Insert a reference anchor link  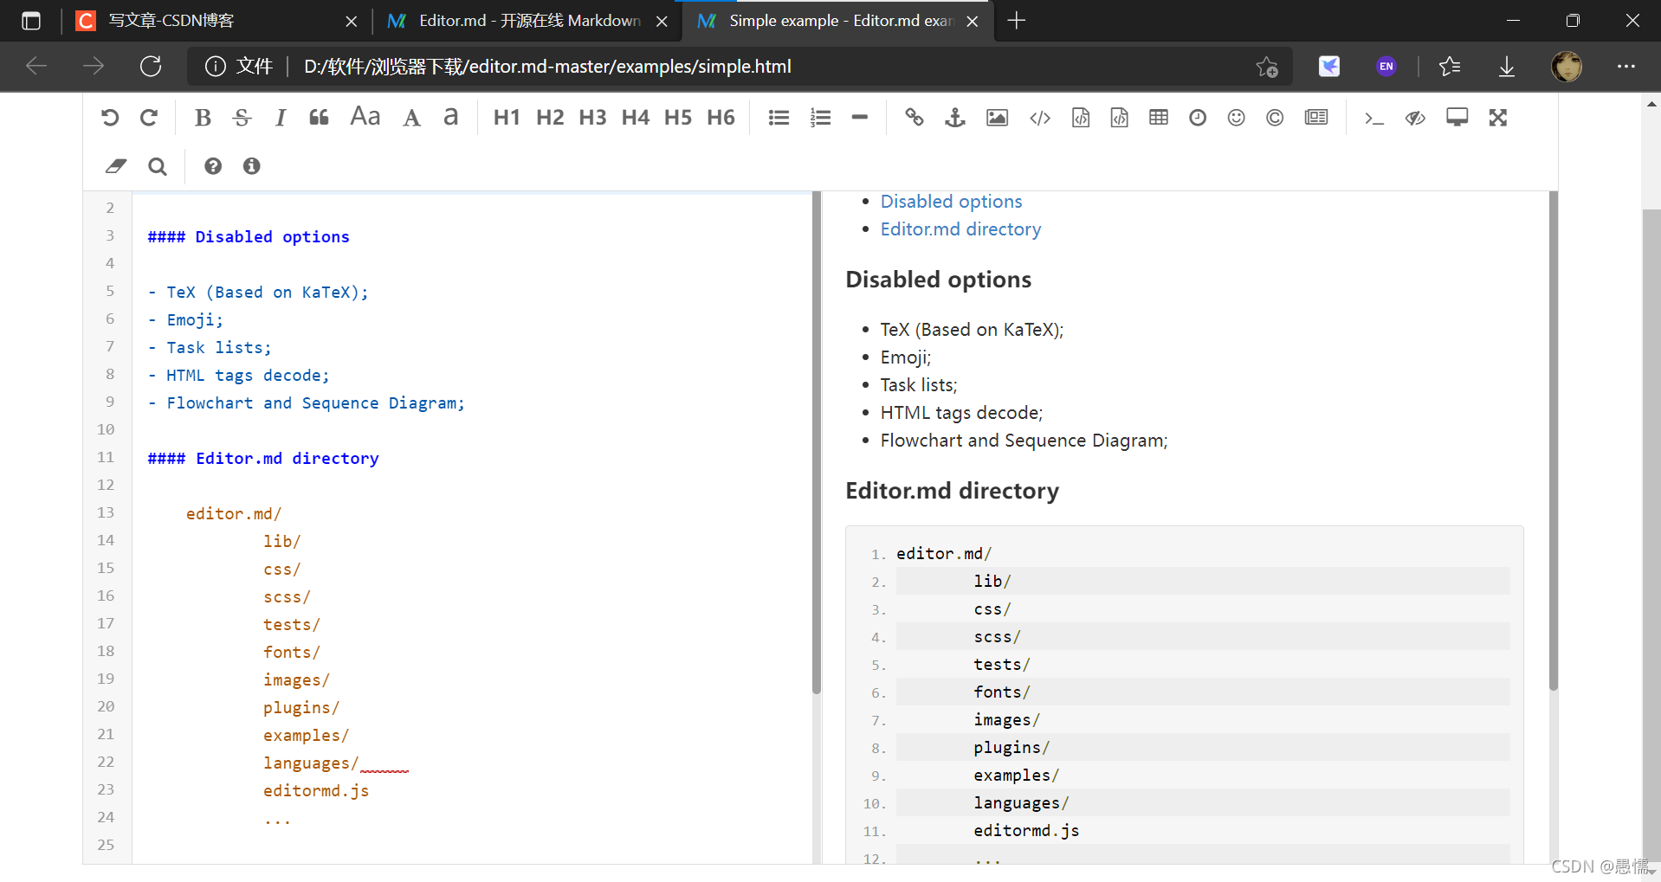point(955,118)
